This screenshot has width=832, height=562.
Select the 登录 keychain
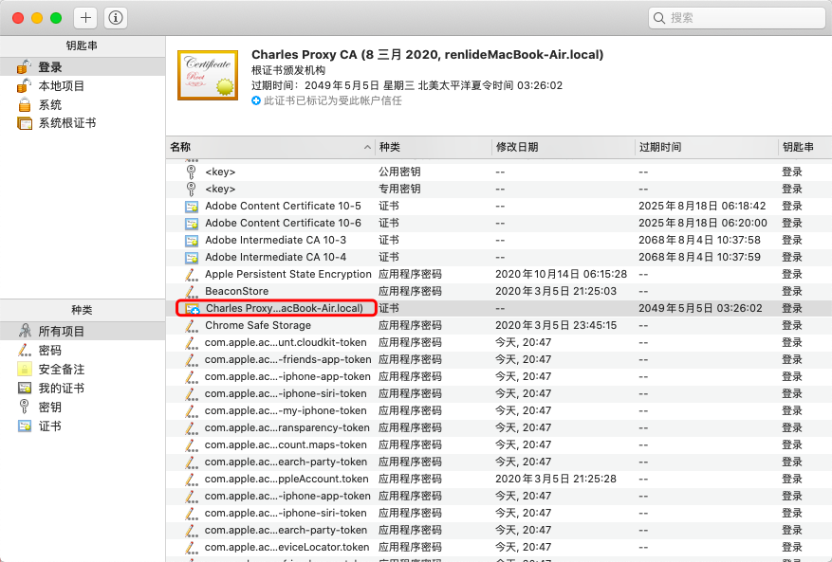(83, 66)
